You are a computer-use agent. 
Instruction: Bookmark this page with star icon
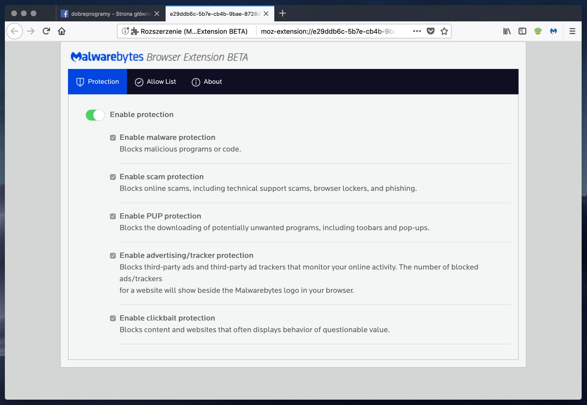[x=444, y=31]
